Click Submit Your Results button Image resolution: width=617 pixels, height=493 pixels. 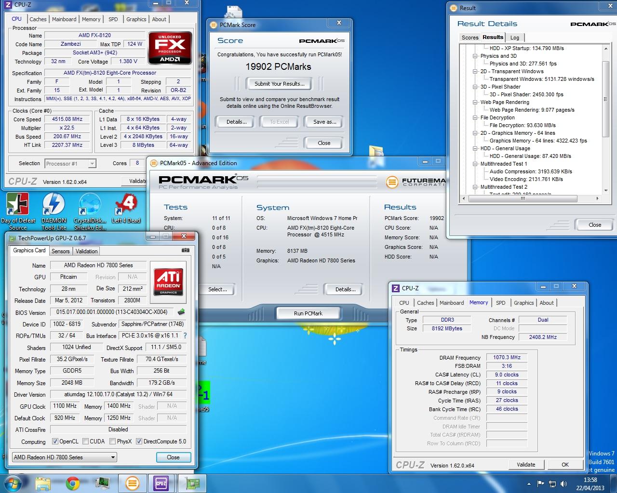coord(280,84)
